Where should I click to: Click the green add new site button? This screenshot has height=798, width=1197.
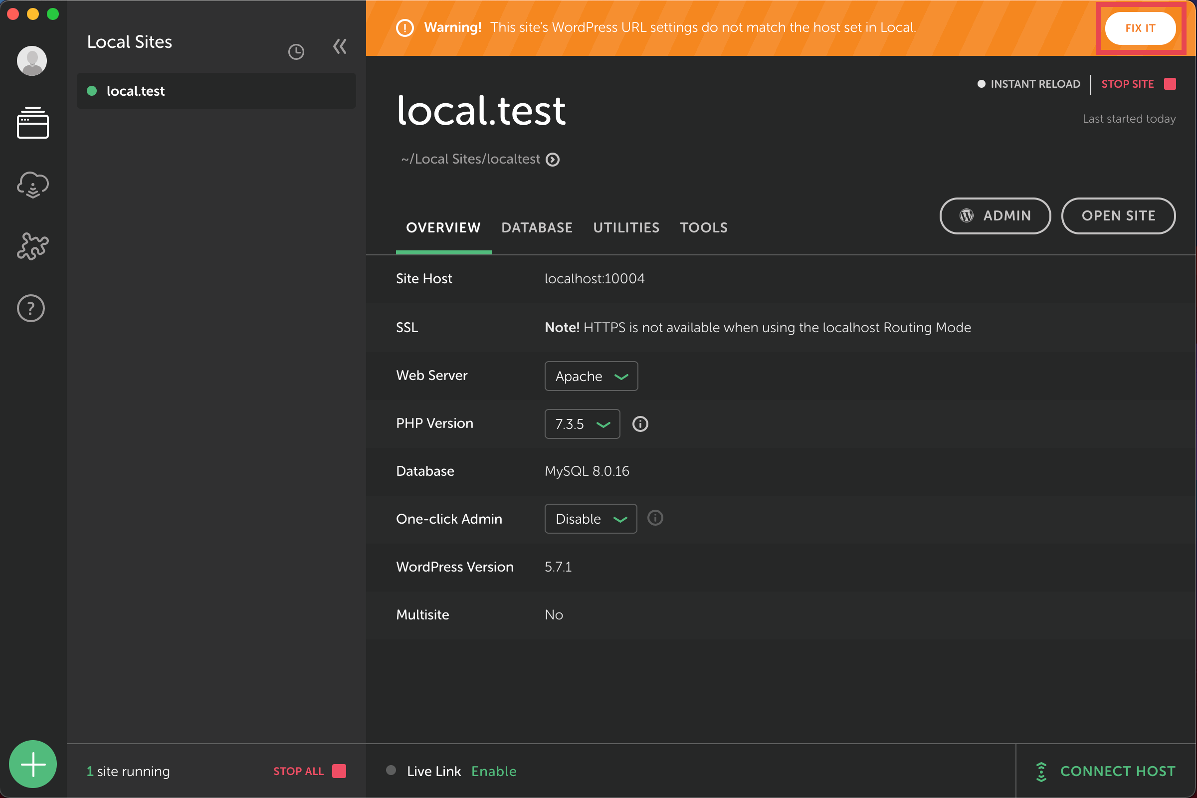[x=33, y=764]
